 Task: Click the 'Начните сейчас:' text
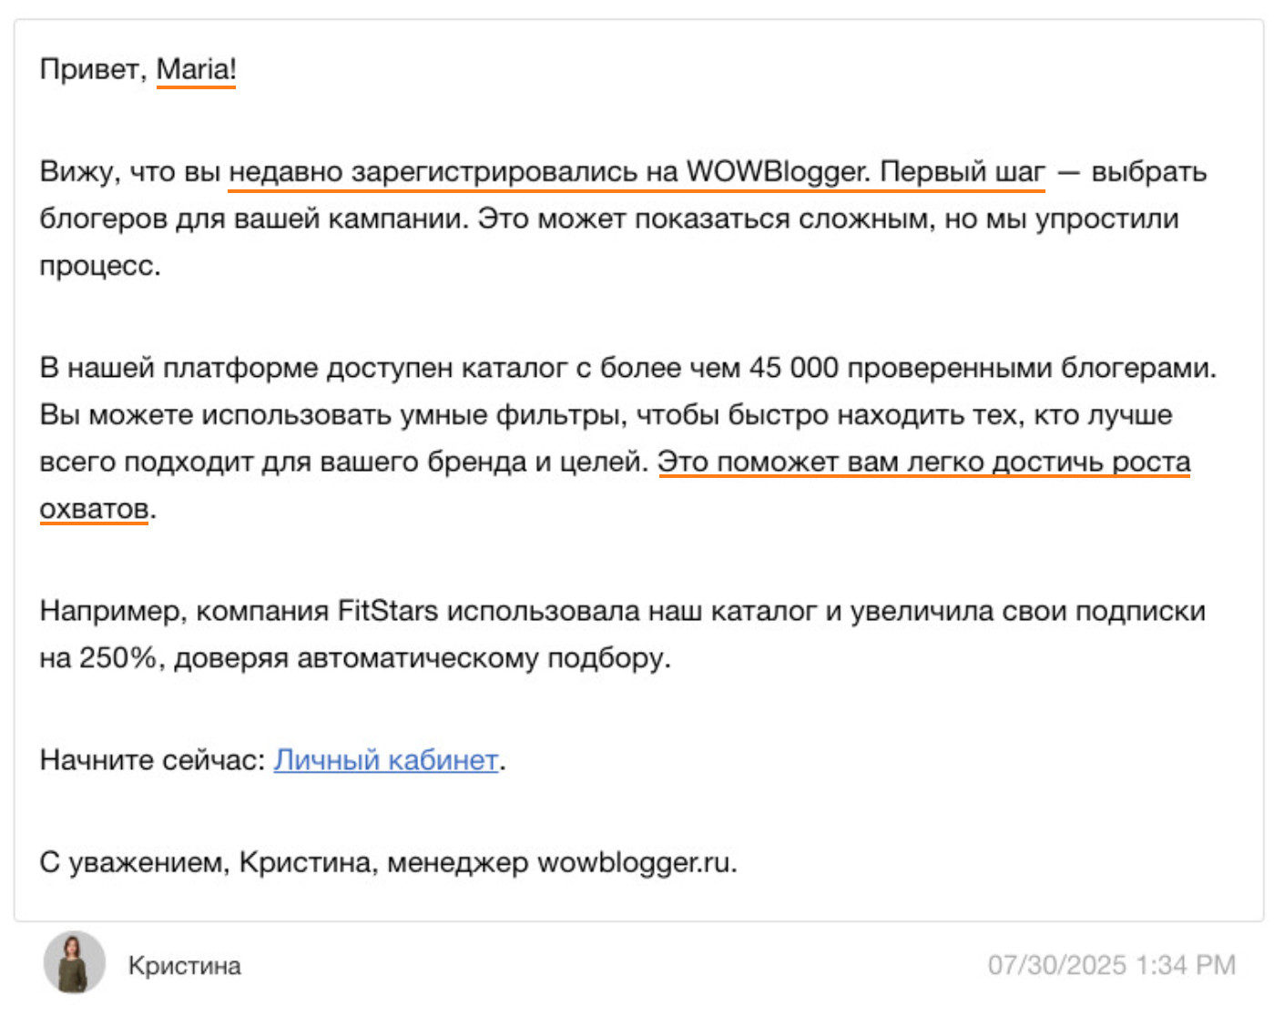152,759
